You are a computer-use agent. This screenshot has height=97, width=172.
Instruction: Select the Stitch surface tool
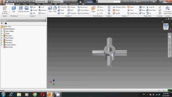(116, 10)
